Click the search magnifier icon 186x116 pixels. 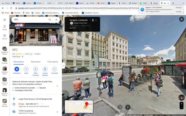point(50,20)
